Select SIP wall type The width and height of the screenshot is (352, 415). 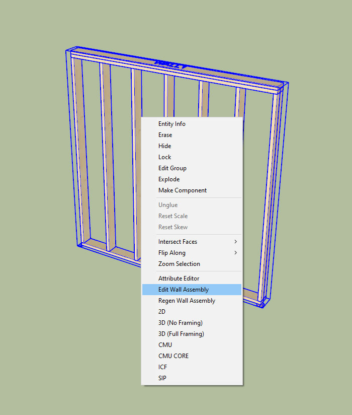[x=162, y=378]
